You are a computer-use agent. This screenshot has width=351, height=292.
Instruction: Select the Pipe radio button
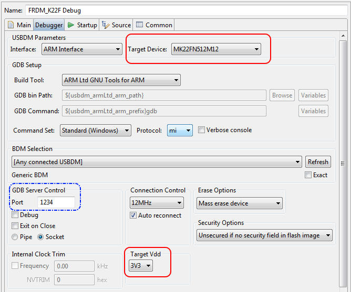15,237
